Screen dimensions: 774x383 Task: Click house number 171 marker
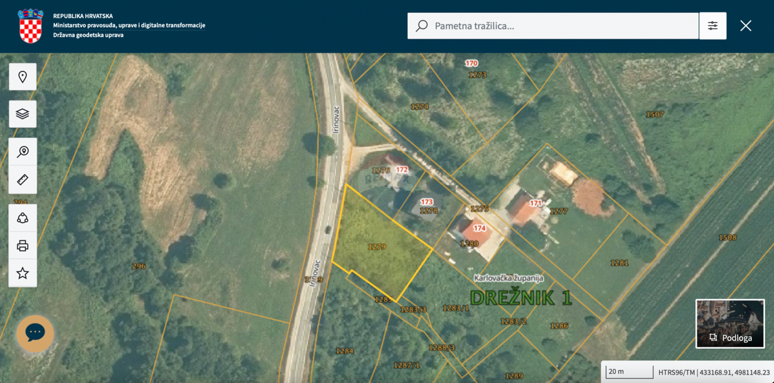(535, 204)
